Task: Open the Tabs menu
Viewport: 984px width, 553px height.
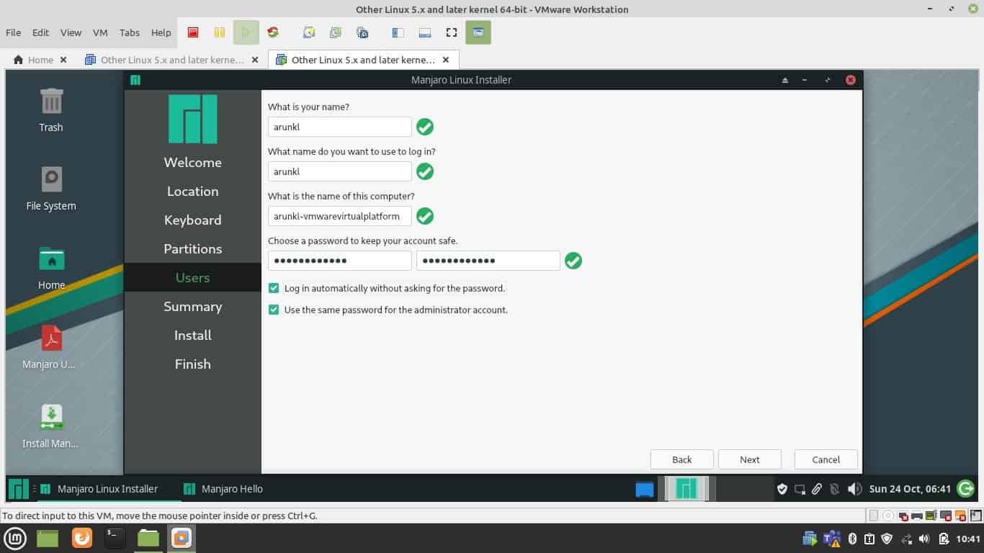Action: 130,32
